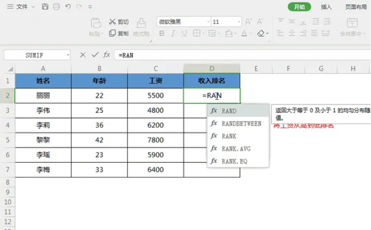Click the age cell containing 42
371x230 pixels.
99,140
